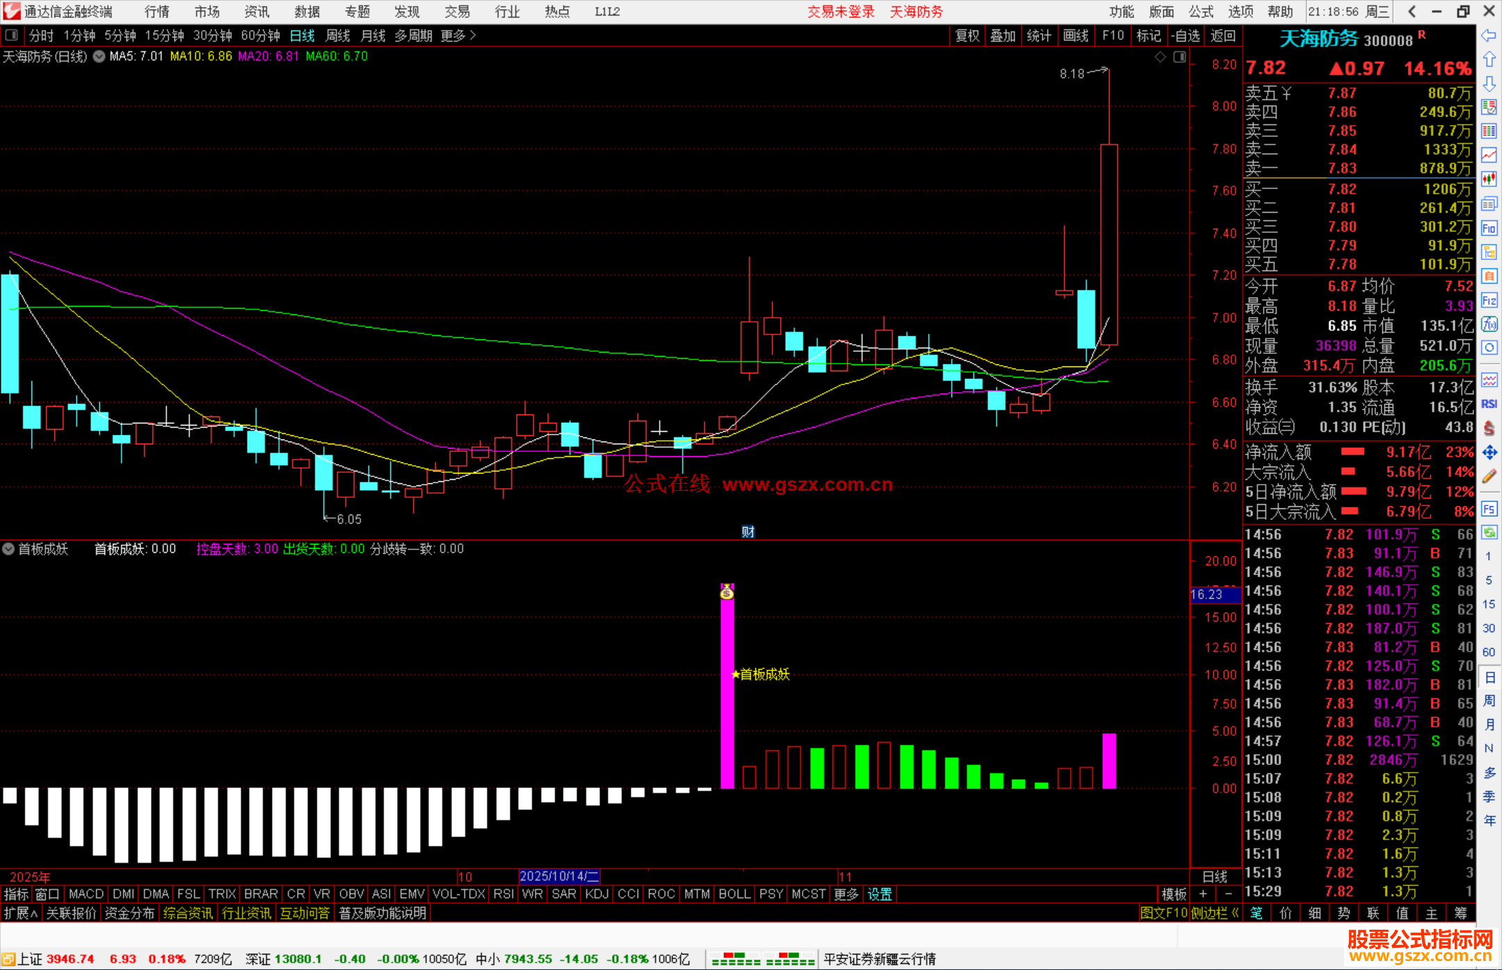Open the 行情 menu
Viewport: 1502px width, 970px height.
[x=157, y=12]
